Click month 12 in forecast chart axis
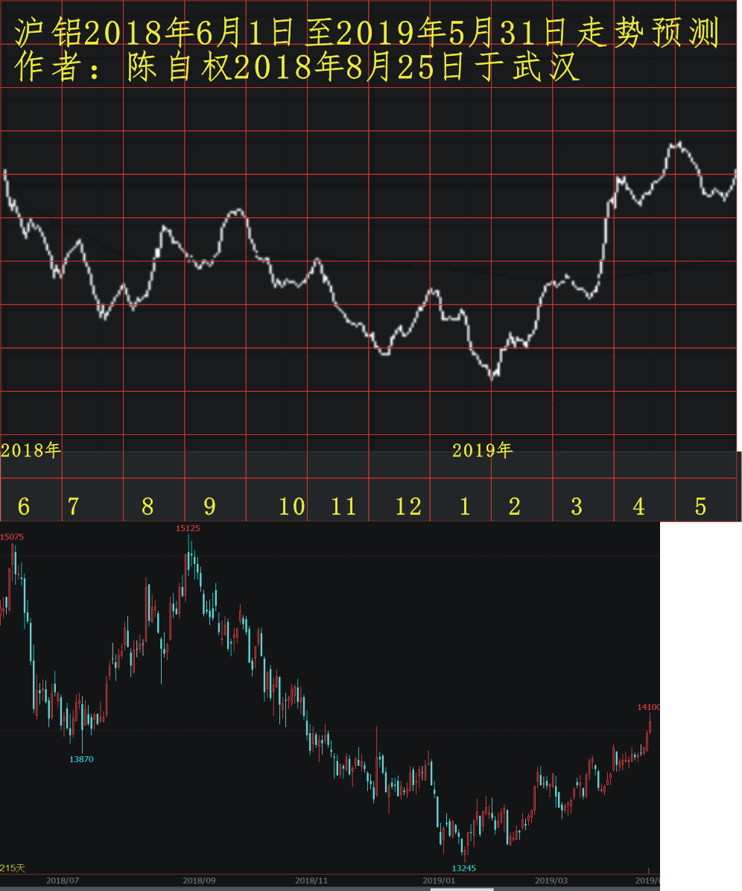Screen dimensions: 742x891 [408, 507]
